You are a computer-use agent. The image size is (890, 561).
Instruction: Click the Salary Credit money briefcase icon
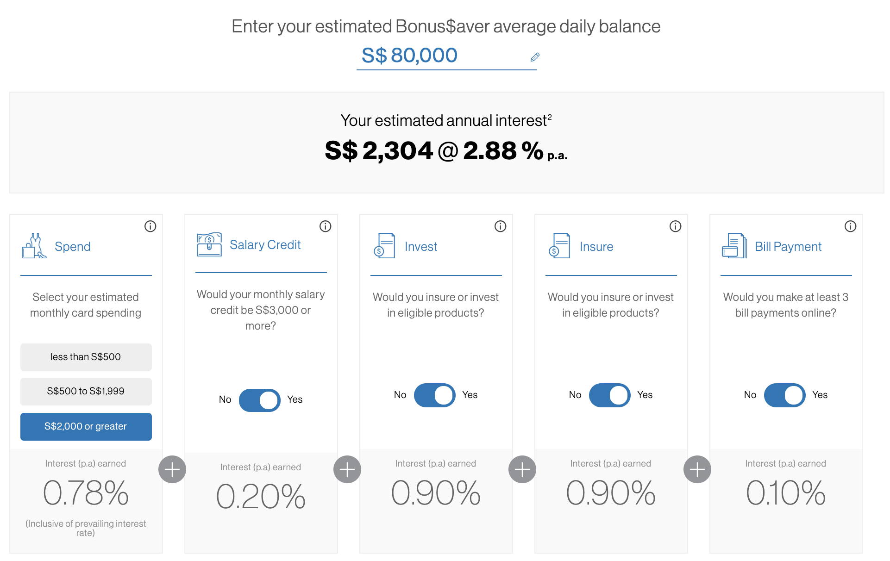click(209, 244)
